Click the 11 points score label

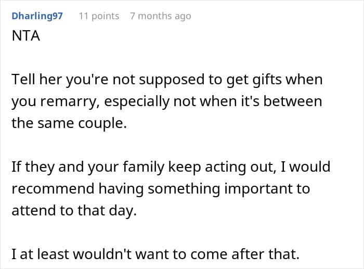click(x=99, y=16)
